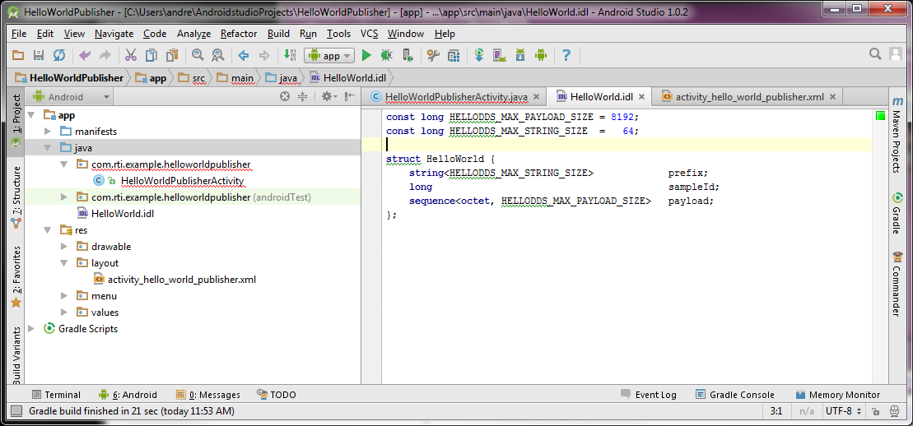The image size is (913, 426).
Task: Click the Make Project icon
Action: click(290, 55)
